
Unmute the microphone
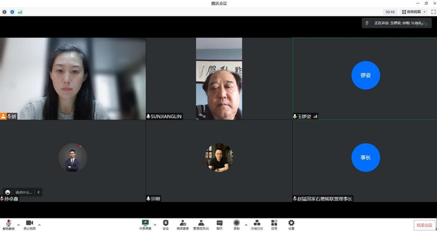[x=8, y=224]
